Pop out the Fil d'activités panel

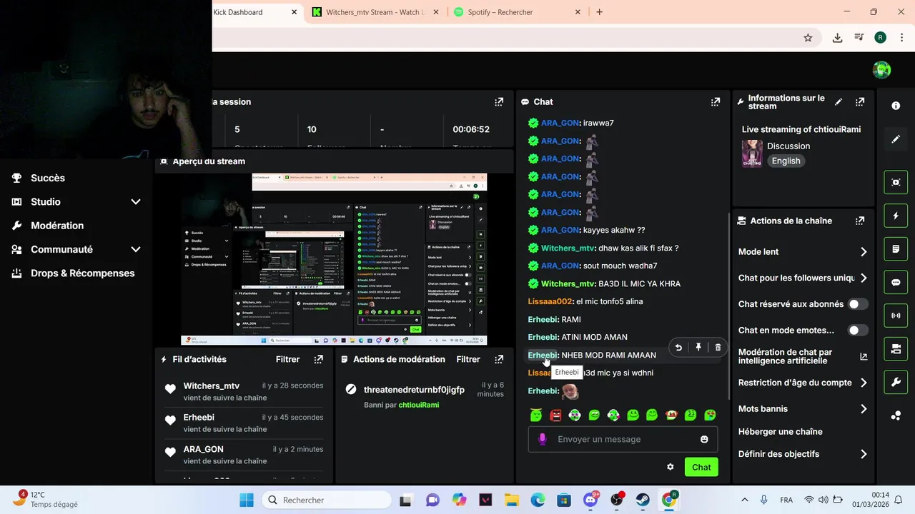(x=319, y=359)
